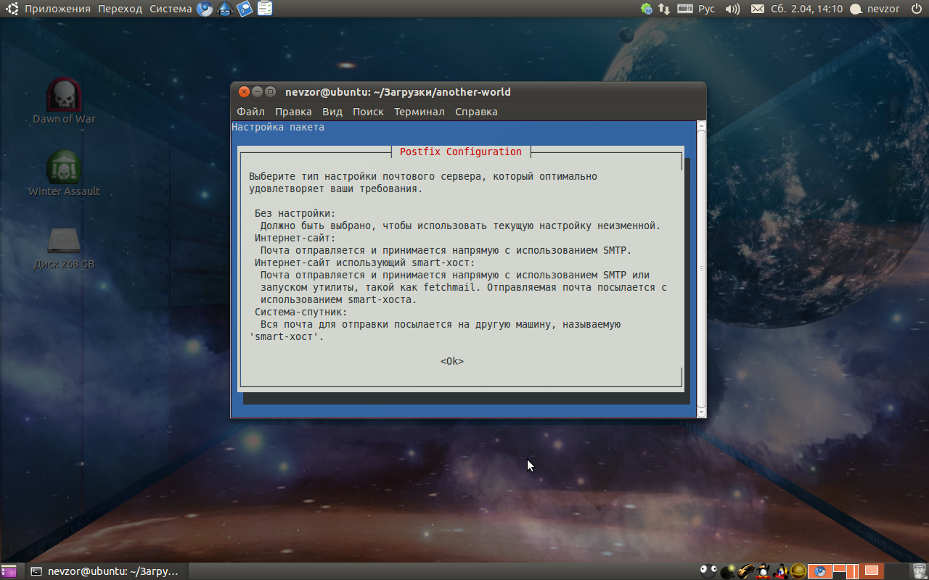Select the Диск 268 GB drive icon

(64, 248)
